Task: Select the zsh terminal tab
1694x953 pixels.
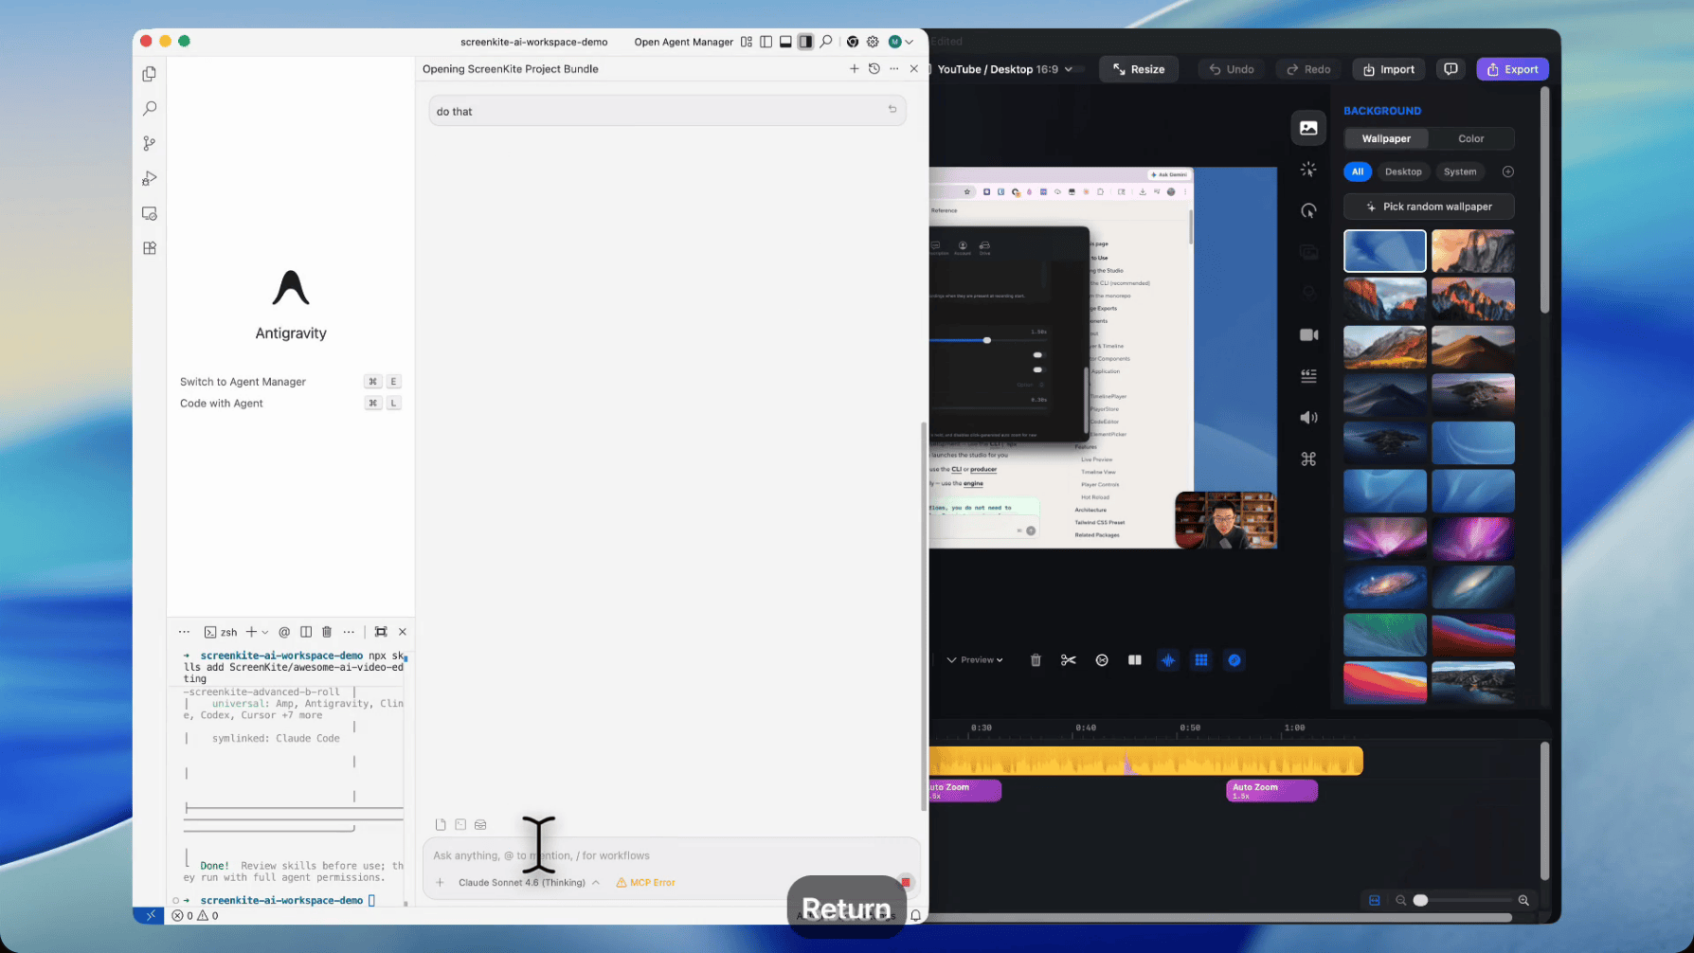Action: 221,632
